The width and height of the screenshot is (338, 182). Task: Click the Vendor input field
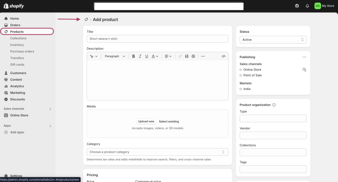coord(273,135)
